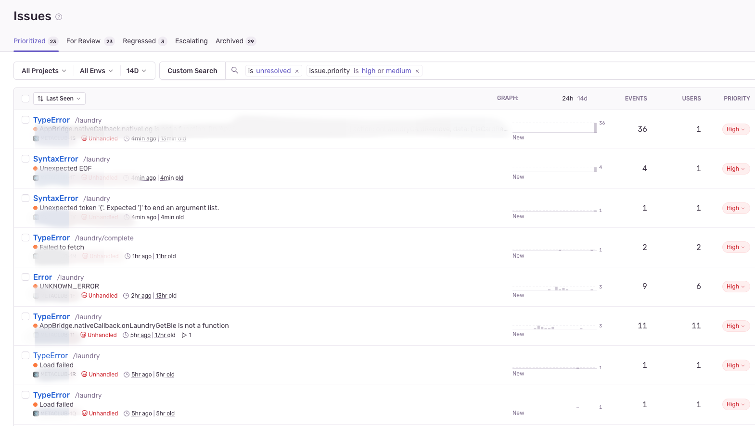Open the TypeError /laundry/complete issue link
Viewport: 755px width, 426px height.
pos(51,238)
